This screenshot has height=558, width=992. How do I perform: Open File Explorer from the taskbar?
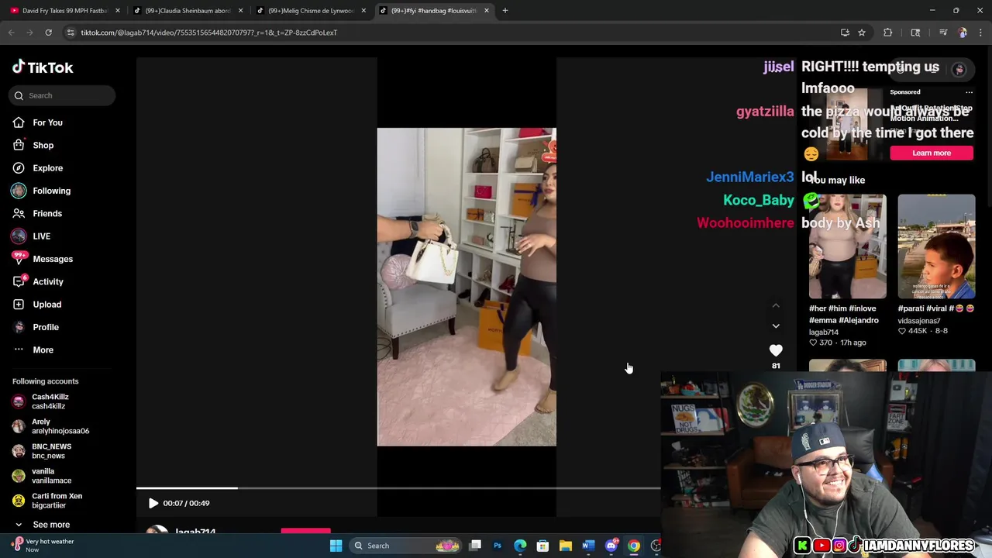point(566,546)
